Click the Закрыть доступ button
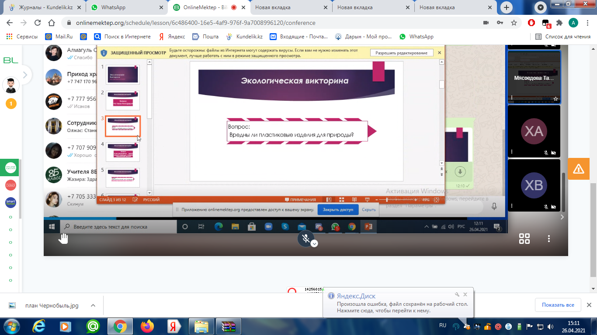Viewport: 597px width, 335px height. tap(337, 209)
